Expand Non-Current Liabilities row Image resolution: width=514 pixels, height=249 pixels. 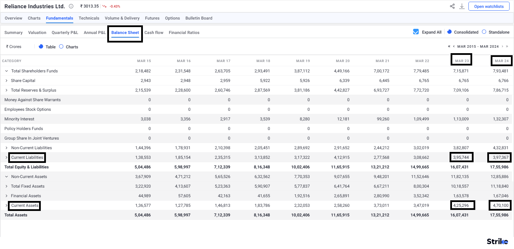[7, 148]
